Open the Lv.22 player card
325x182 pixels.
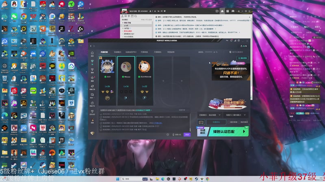click(x=145, y=81)
